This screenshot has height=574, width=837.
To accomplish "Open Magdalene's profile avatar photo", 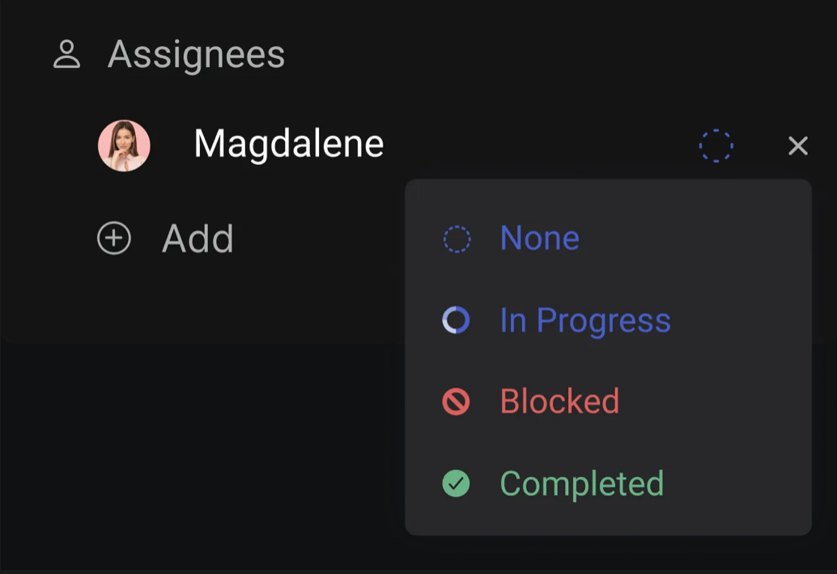I will pyautogui.click(x=124, y=146).
